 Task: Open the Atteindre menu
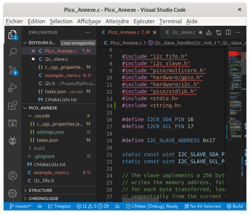tap(117, 21)
